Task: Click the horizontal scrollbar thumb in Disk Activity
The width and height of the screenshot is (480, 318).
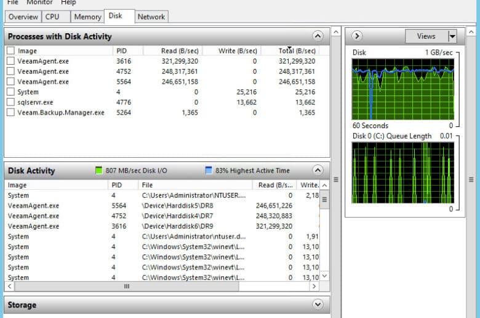Action: coord(126,286)
